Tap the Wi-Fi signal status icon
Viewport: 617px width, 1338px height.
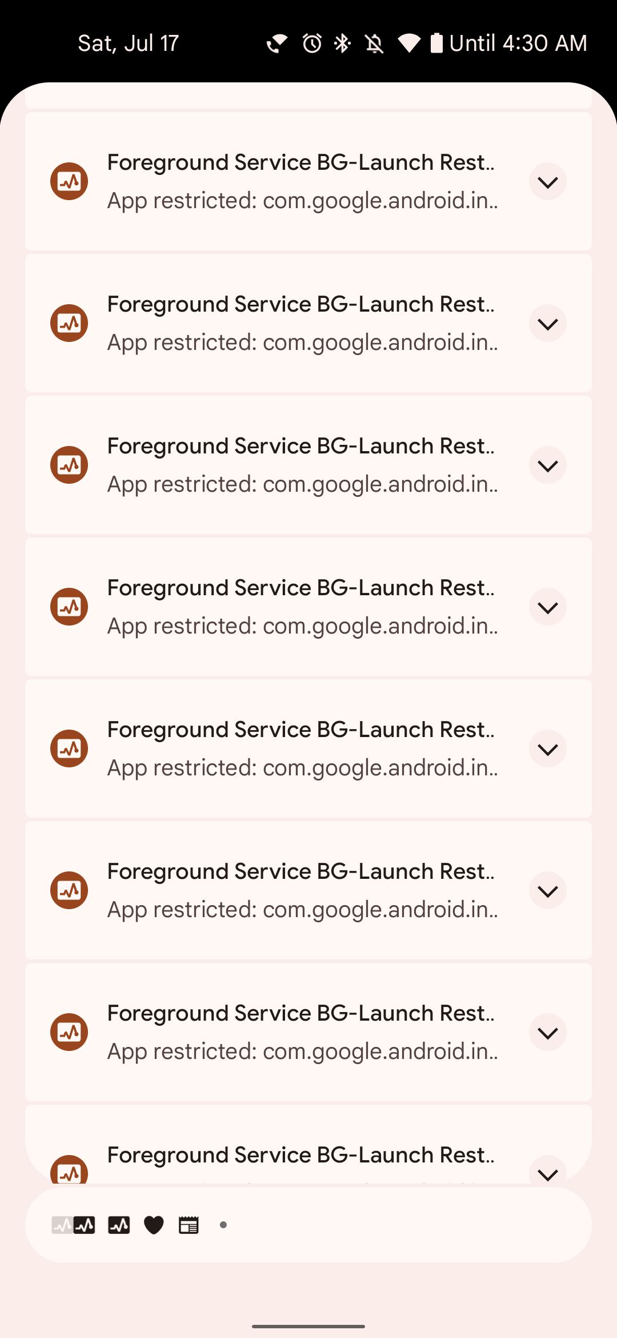coord(409,43)
